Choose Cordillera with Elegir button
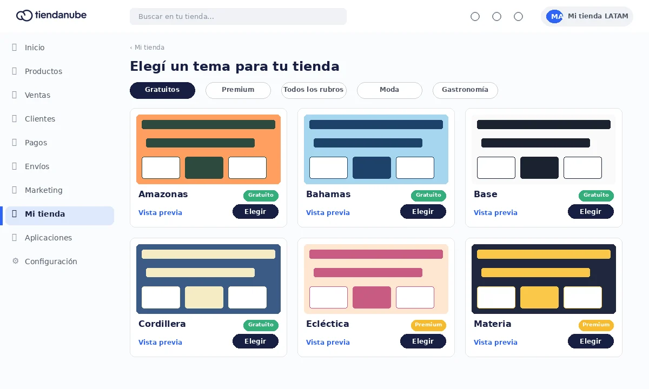The height and width of the screenshot is (389, 649). coord(255,341)
